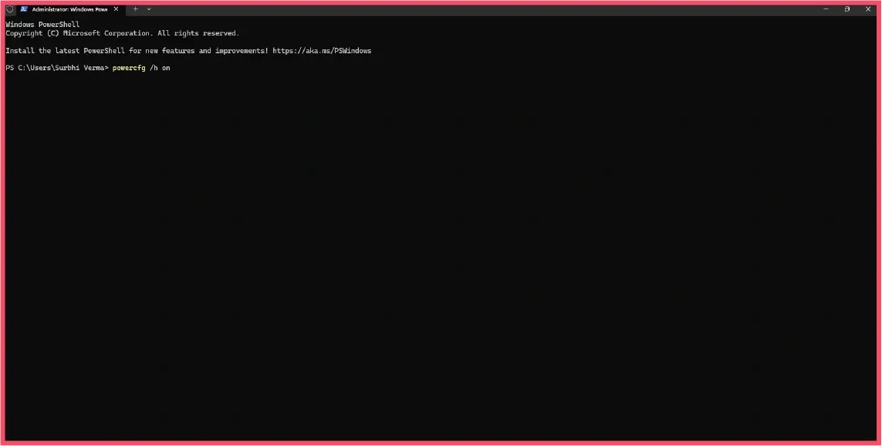Click the /h on argument text
The height and width of the screenshot is (446, 882).
point(162,68)
